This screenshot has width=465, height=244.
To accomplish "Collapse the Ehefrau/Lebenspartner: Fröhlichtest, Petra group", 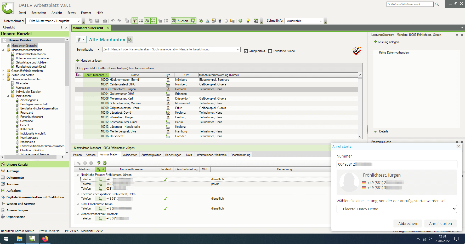I will coord(77,194).
